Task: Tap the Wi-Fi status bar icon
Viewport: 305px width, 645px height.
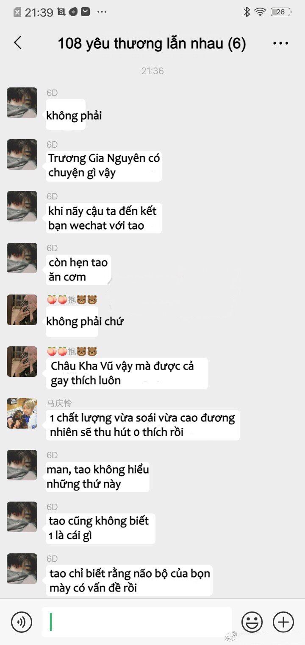Action: (260, 12)
